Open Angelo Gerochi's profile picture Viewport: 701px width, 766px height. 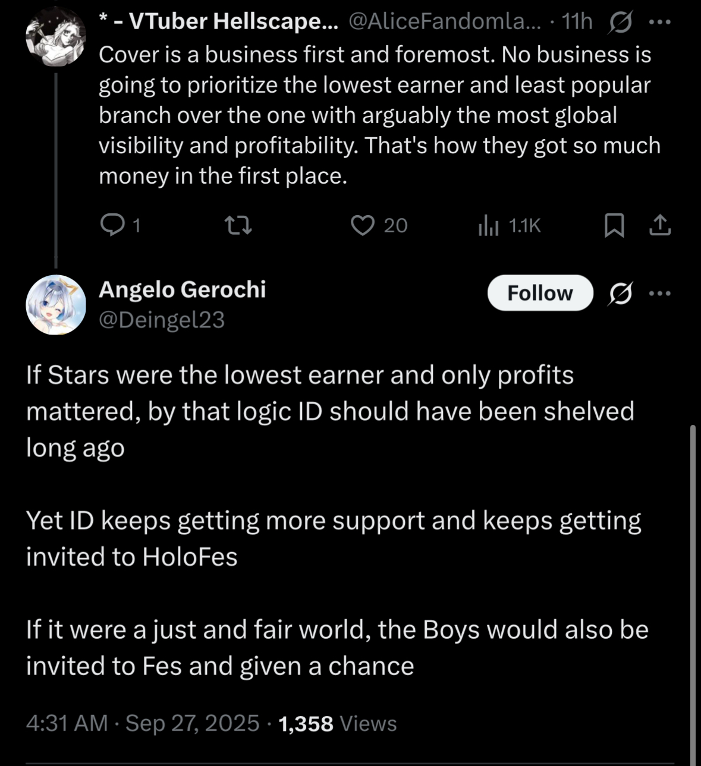pos(56,304)
